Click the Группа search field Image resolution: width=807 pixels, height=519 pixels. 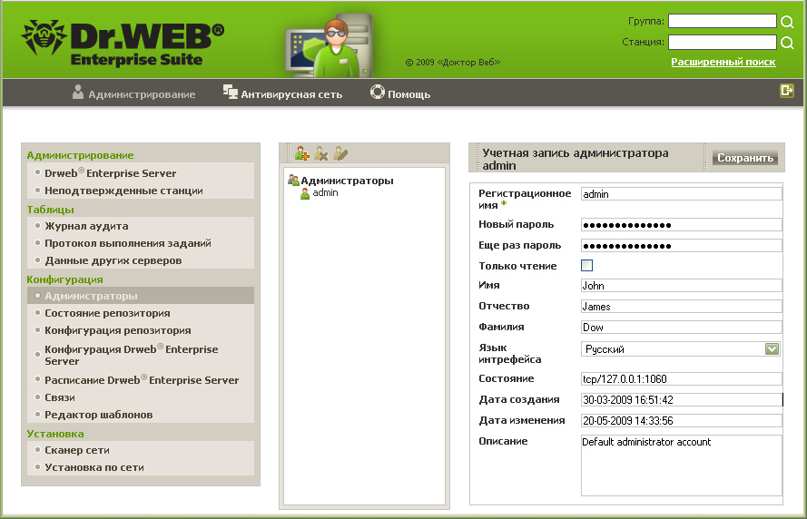pos(722,21)
